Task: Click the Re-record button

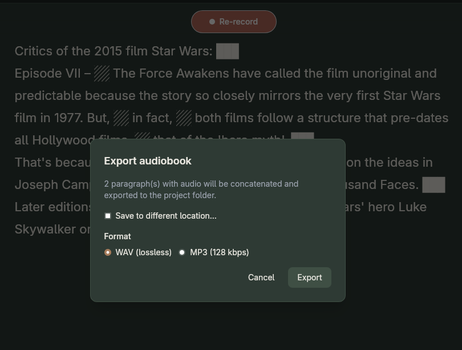Action: (x=233, y=21)
